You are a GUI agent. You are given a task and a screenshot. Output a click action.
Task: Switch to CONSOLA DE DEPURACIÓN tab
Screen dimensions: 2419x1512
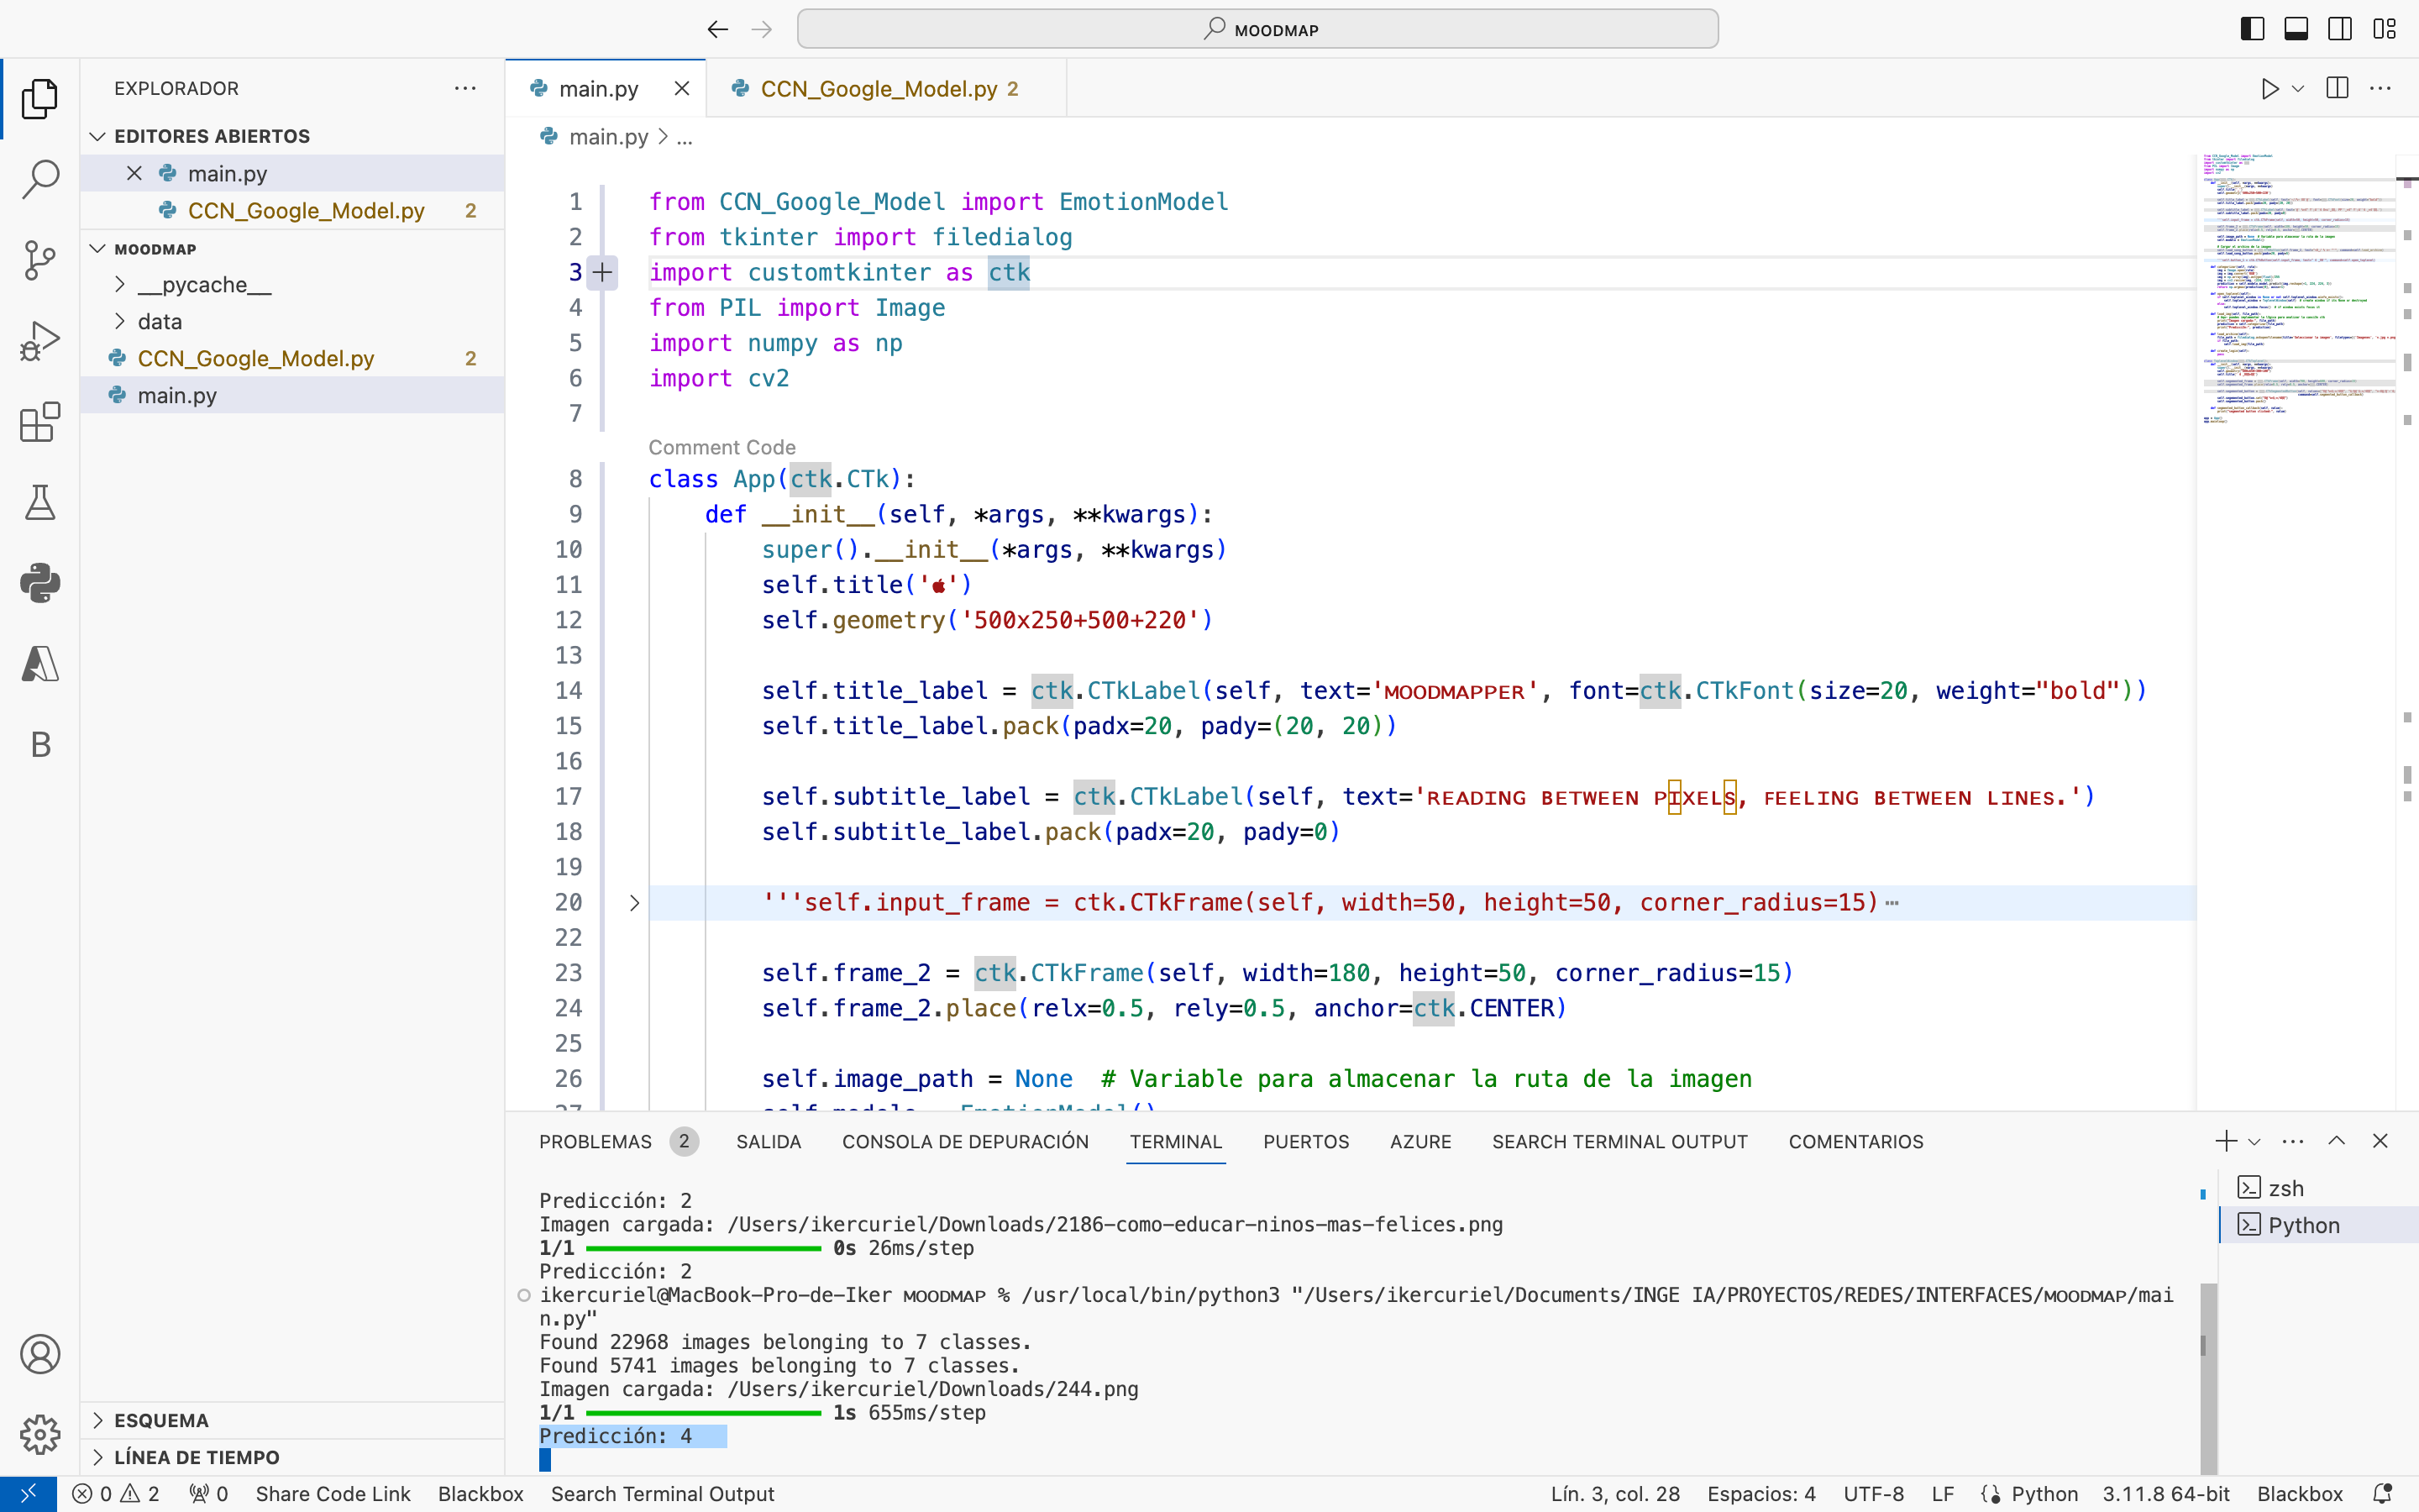pyautogui.click(x=966, y=1141)
